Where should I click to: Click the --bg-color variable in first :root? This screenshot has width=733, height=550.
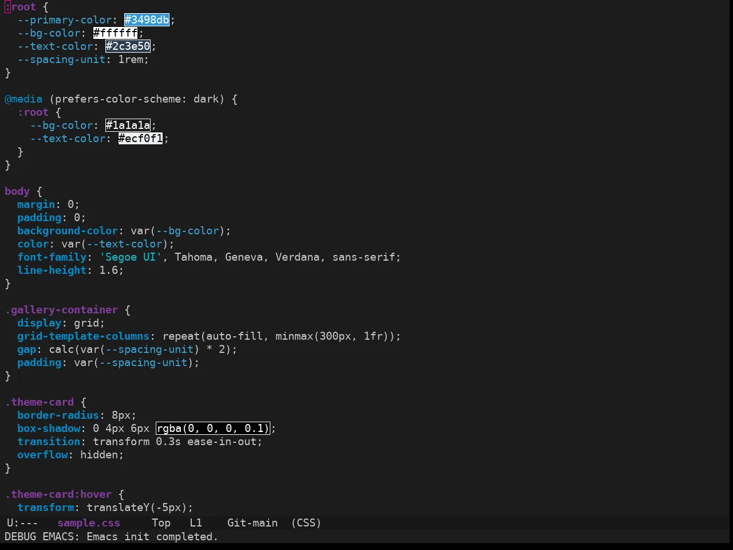pos(49,33)
